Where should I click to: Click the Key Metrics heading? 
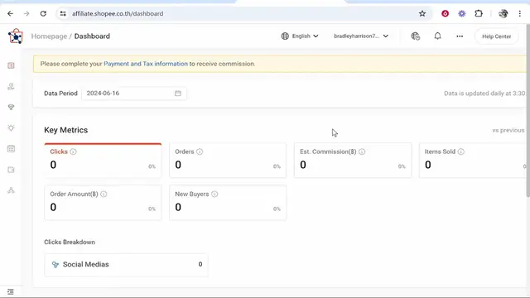(x=66, y=130)
